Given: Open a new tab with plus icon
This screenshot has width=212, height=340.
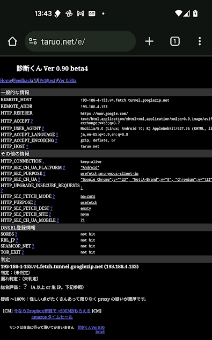Looking at the screenshot, I should pos(149,41).
